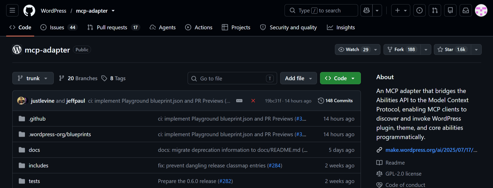This screenshot has height=188, width=493.
Task: Open the WordPress organization breadcrumb link
Action: click(53, 11)
